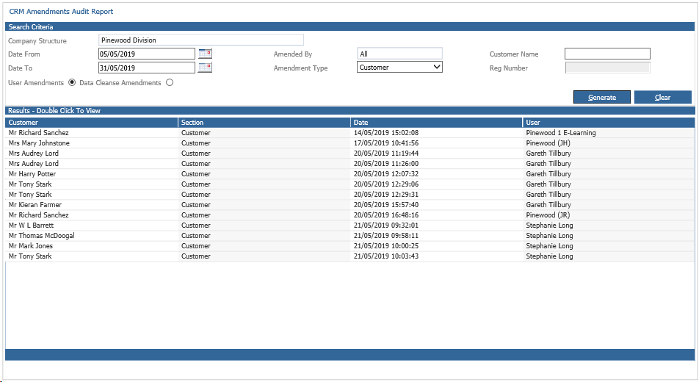The image size is (699, 382).
Task: Select the Mr Kieran Farmer row
Action: pyautogui.click(x=350, y=204)
